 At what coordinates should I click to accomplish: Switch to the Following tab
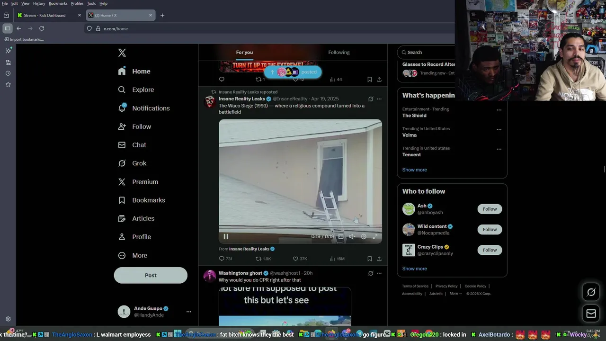(x=339, y=52)
